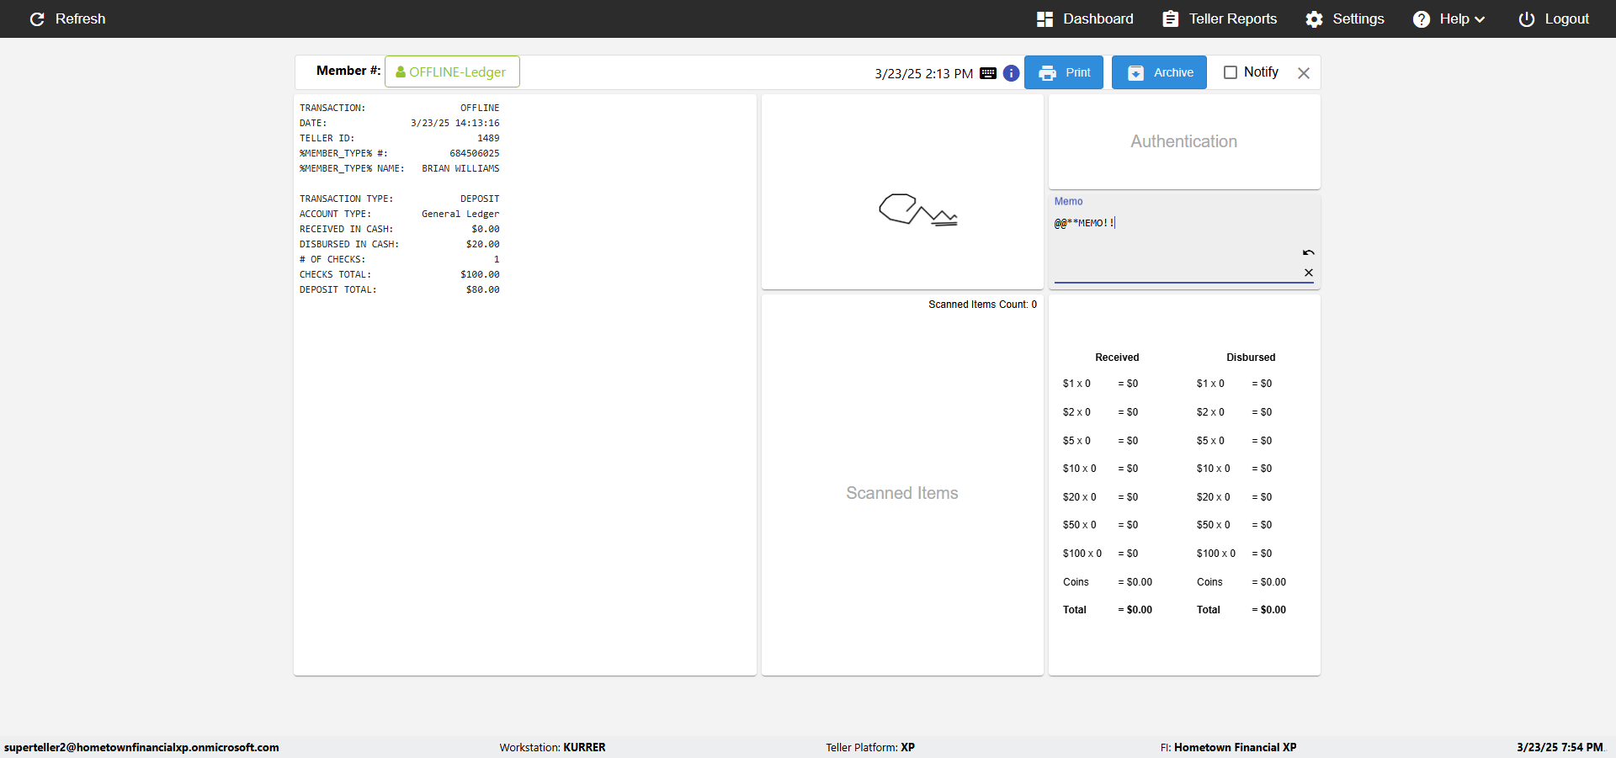
Task: Click the status bar clock 7:54 PM
Action: (x=1560, y=747)
